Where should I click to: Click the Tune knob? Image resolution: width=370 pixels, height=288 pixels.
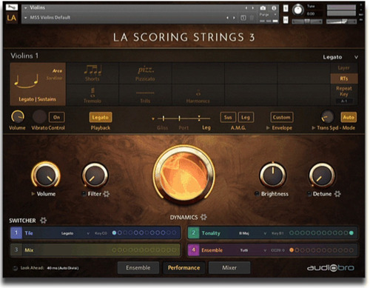tap(298, 10)
